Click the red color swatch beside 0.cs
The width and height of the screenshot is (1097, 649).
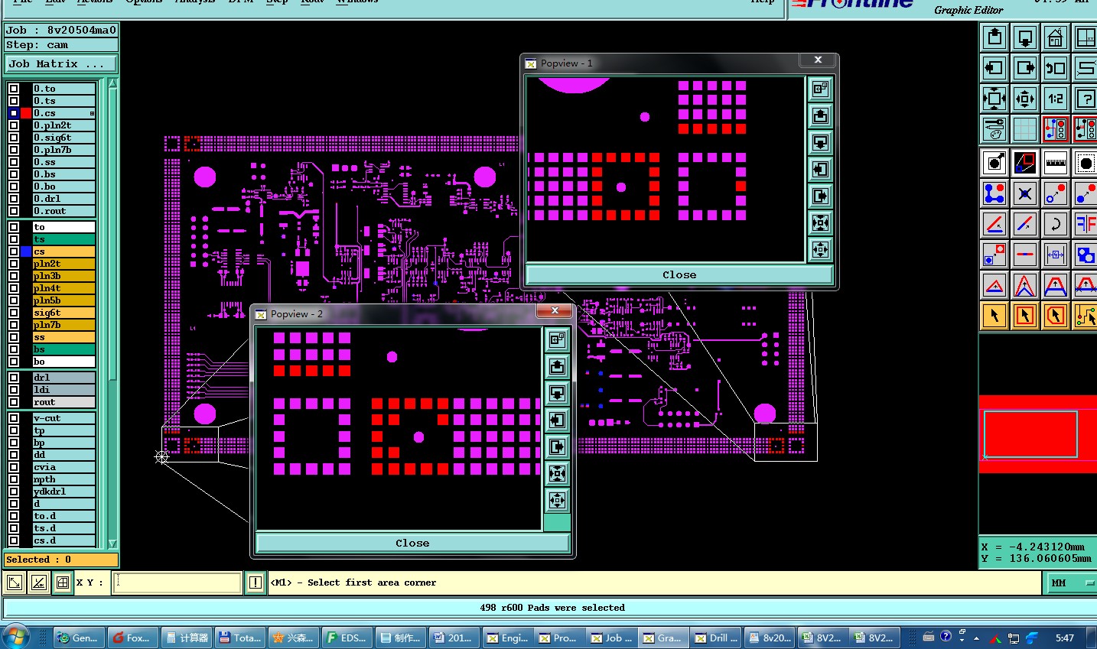pyautogui.click(x=26, y=113)
